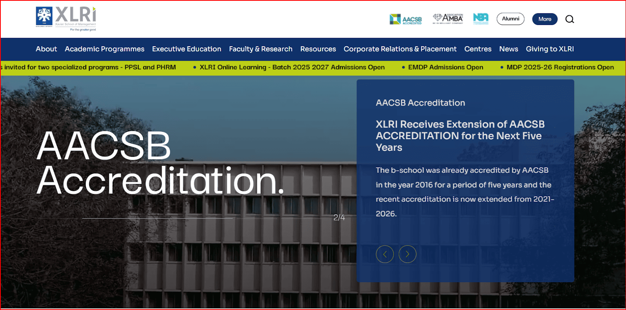
Task: Click the AACSB Accreditation card label
Action: (x=421, y=103)
